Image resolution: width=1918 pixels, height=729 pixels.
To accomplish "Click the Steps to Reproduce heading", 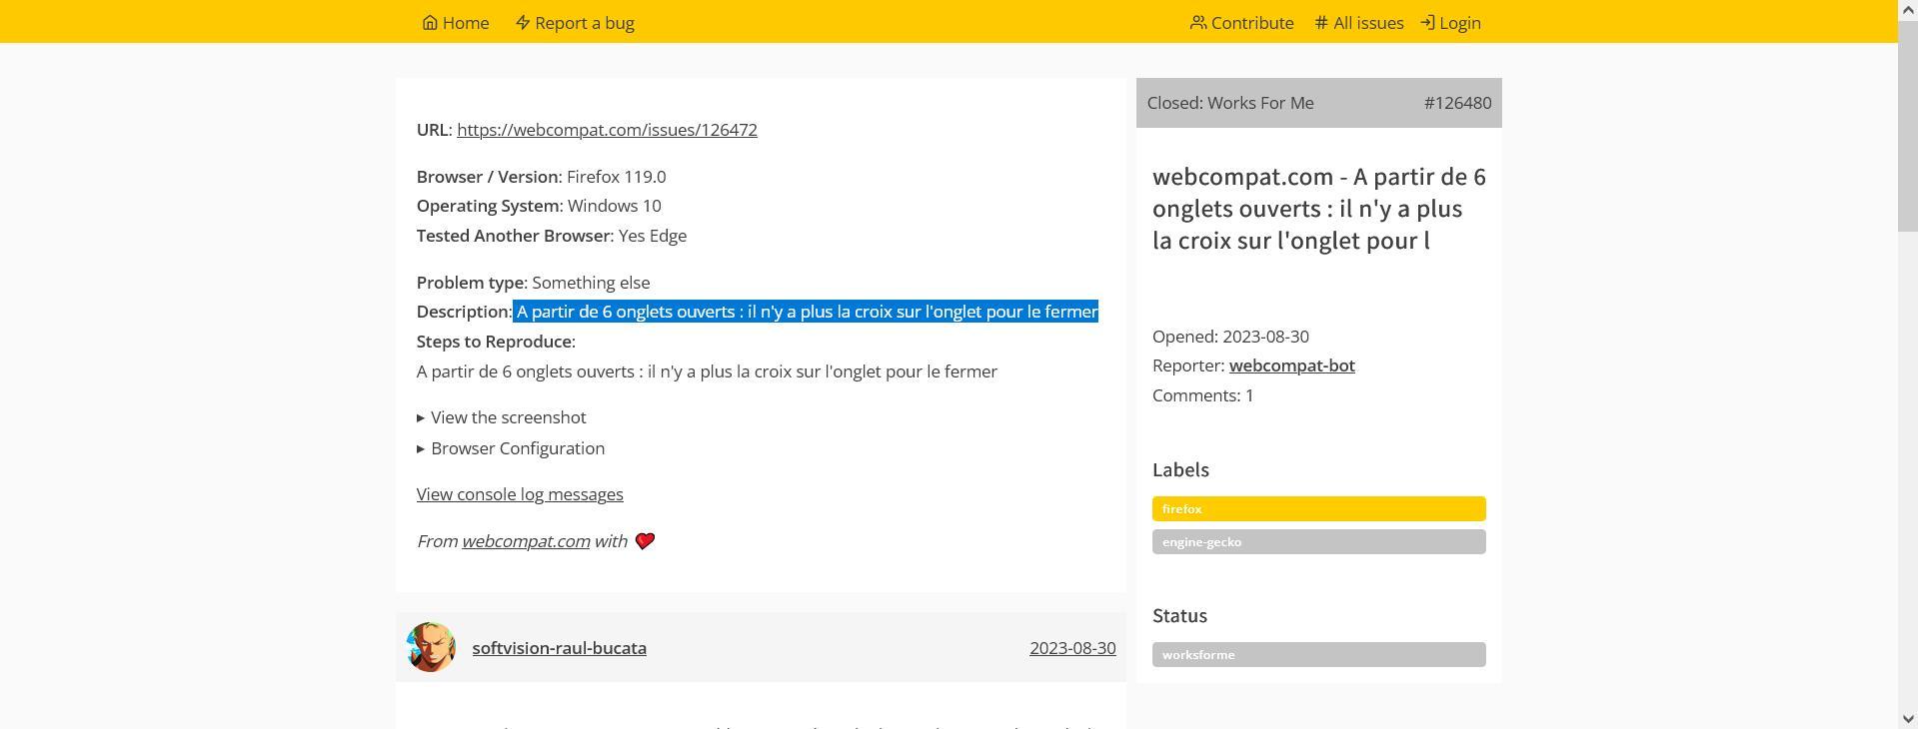I will pyautogui.click(x=496, y=342).
